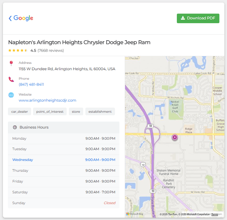The image size is (227, 220).
Task: Click the red address pin icon
Action: tap(11, 63)
